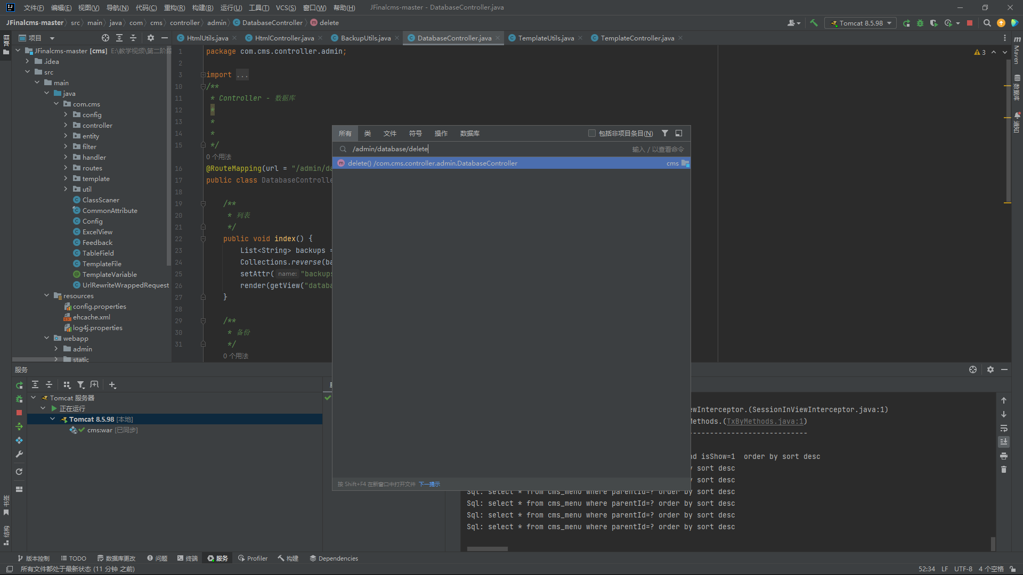Viewport: 1023px width, 575px height.
Task: Rerun the Tomcat service in Services panel
Action: (x=19, y=385)
